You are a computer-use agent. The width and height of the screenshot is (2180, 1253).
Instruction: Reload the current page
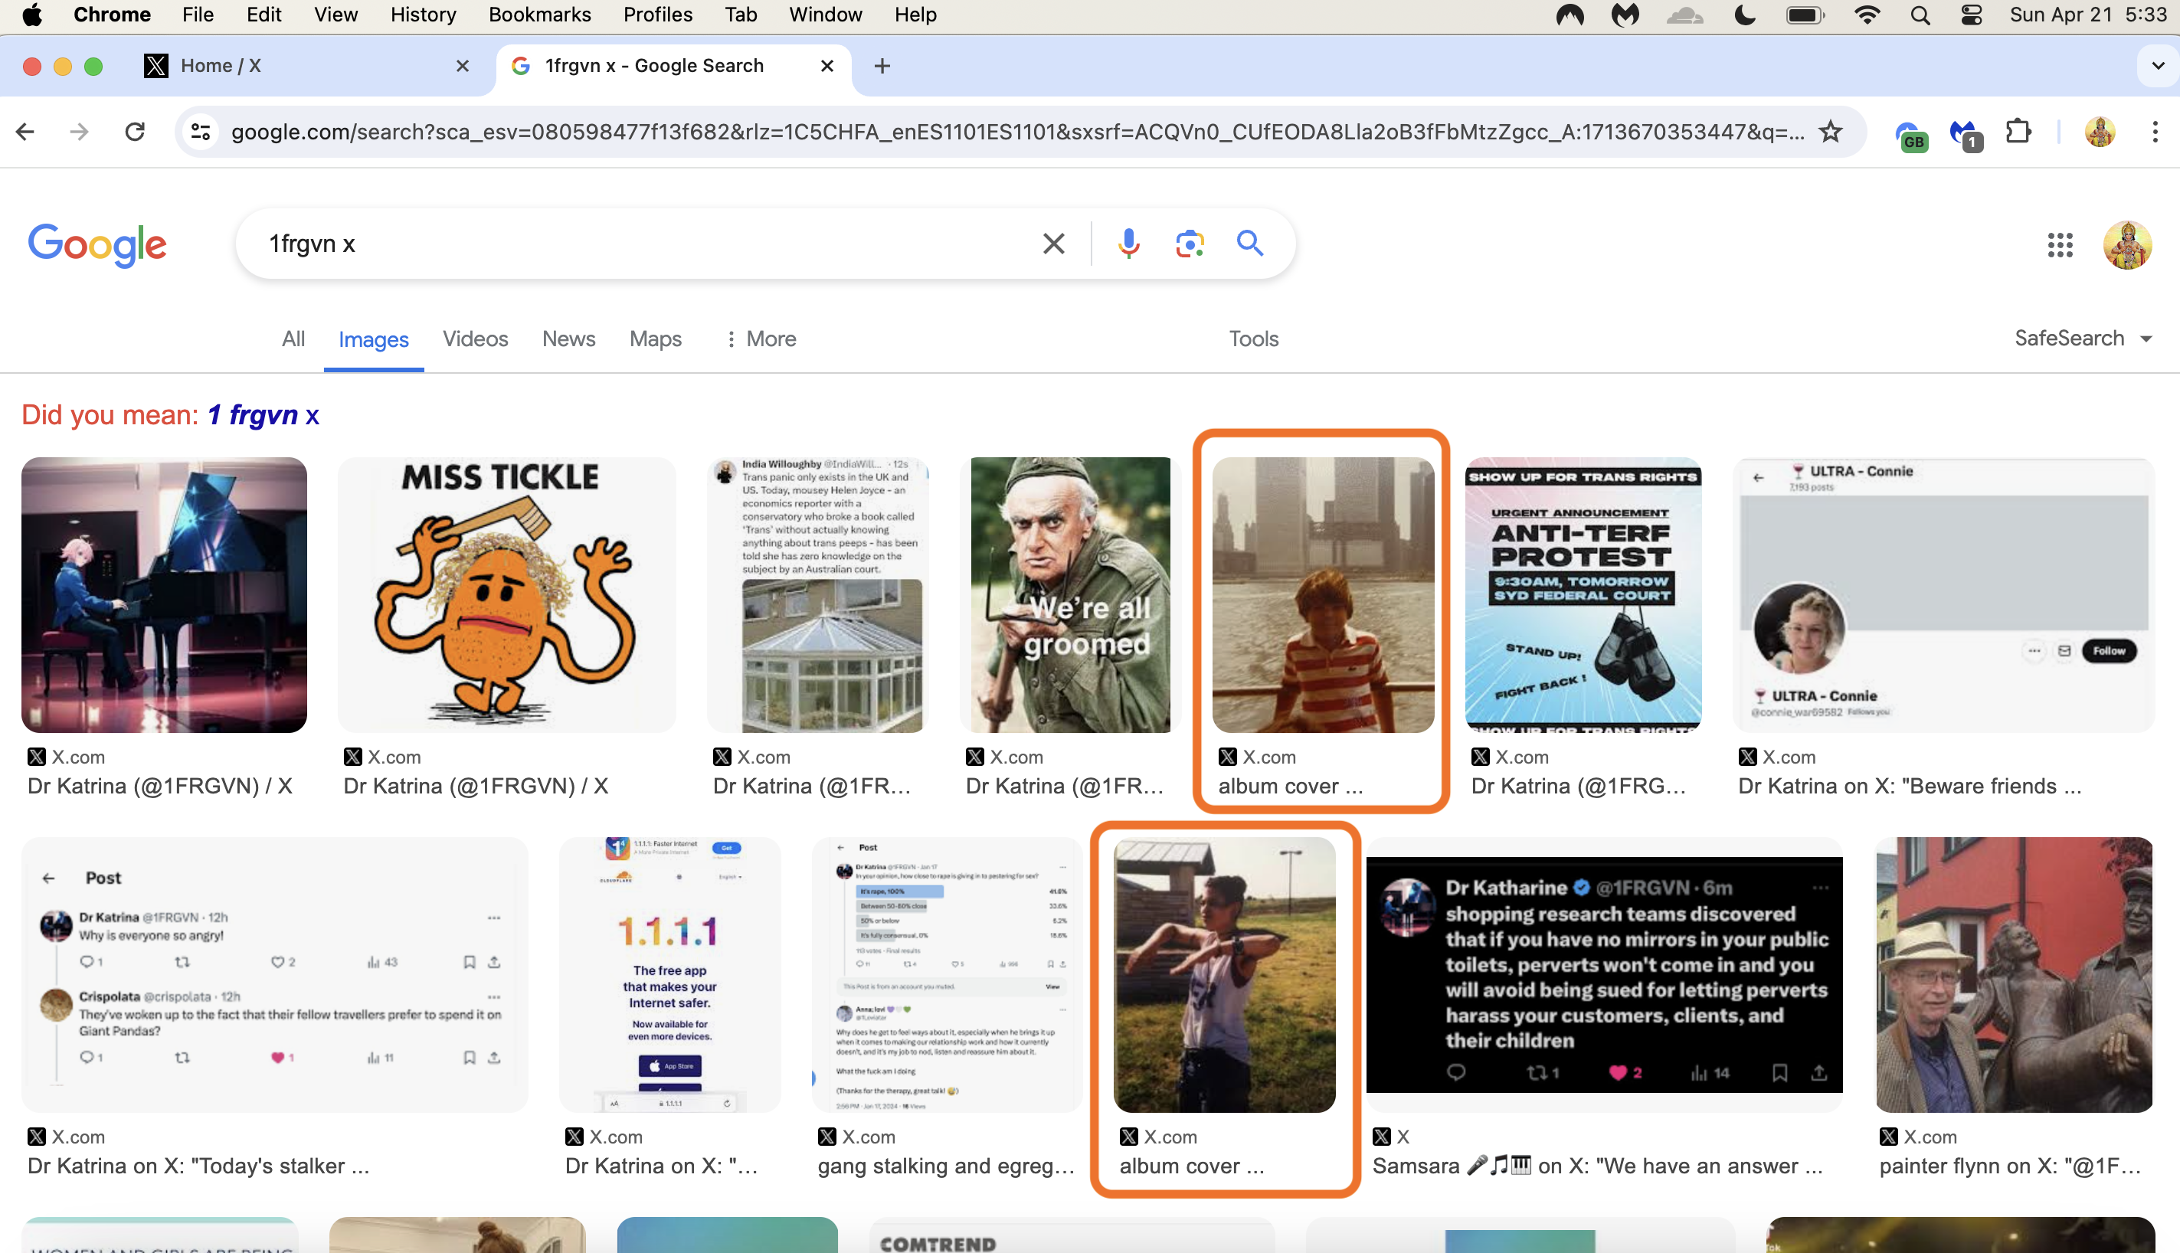click(x=134, y=132)
